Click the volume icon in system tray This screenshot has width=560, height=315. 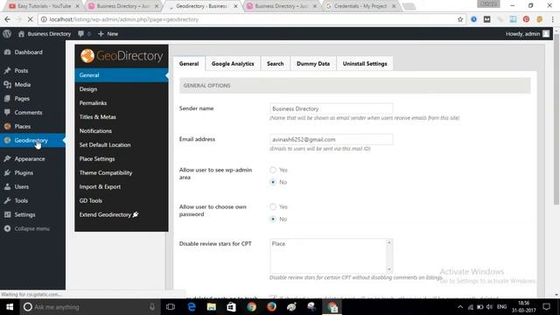pos(490,307)
